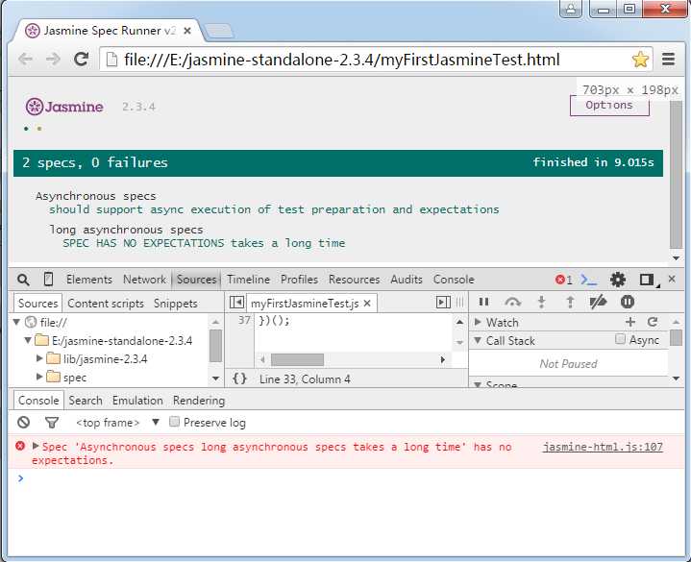The width and height of the screenshot is (691, 562).
Task: Enable Async call stack checkbox
Action: 620,339
